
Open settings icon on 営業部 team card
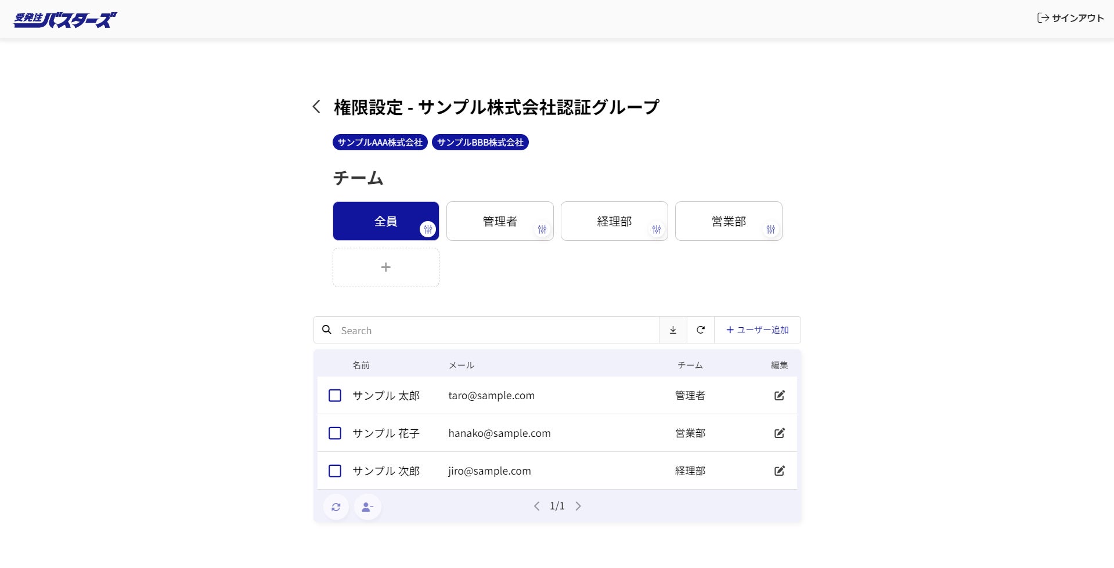tap(771, 230)
